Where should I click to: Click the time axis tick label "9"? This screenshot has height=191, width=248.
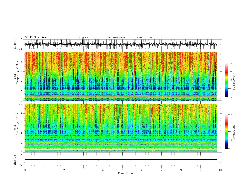pyautogui.click(x=200, y=170)
